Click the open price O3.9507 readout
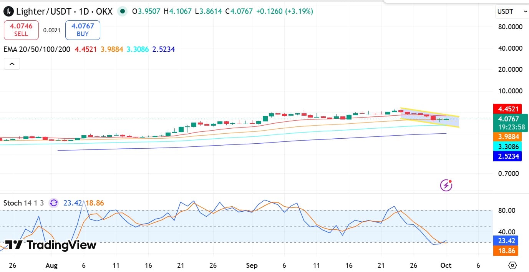529x272 pixels. point(146,12)
